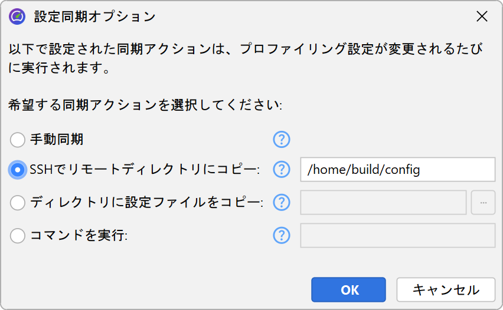Click the local directory path field
This screenshot has width=503, height=310.
click(x=384, y=203)
